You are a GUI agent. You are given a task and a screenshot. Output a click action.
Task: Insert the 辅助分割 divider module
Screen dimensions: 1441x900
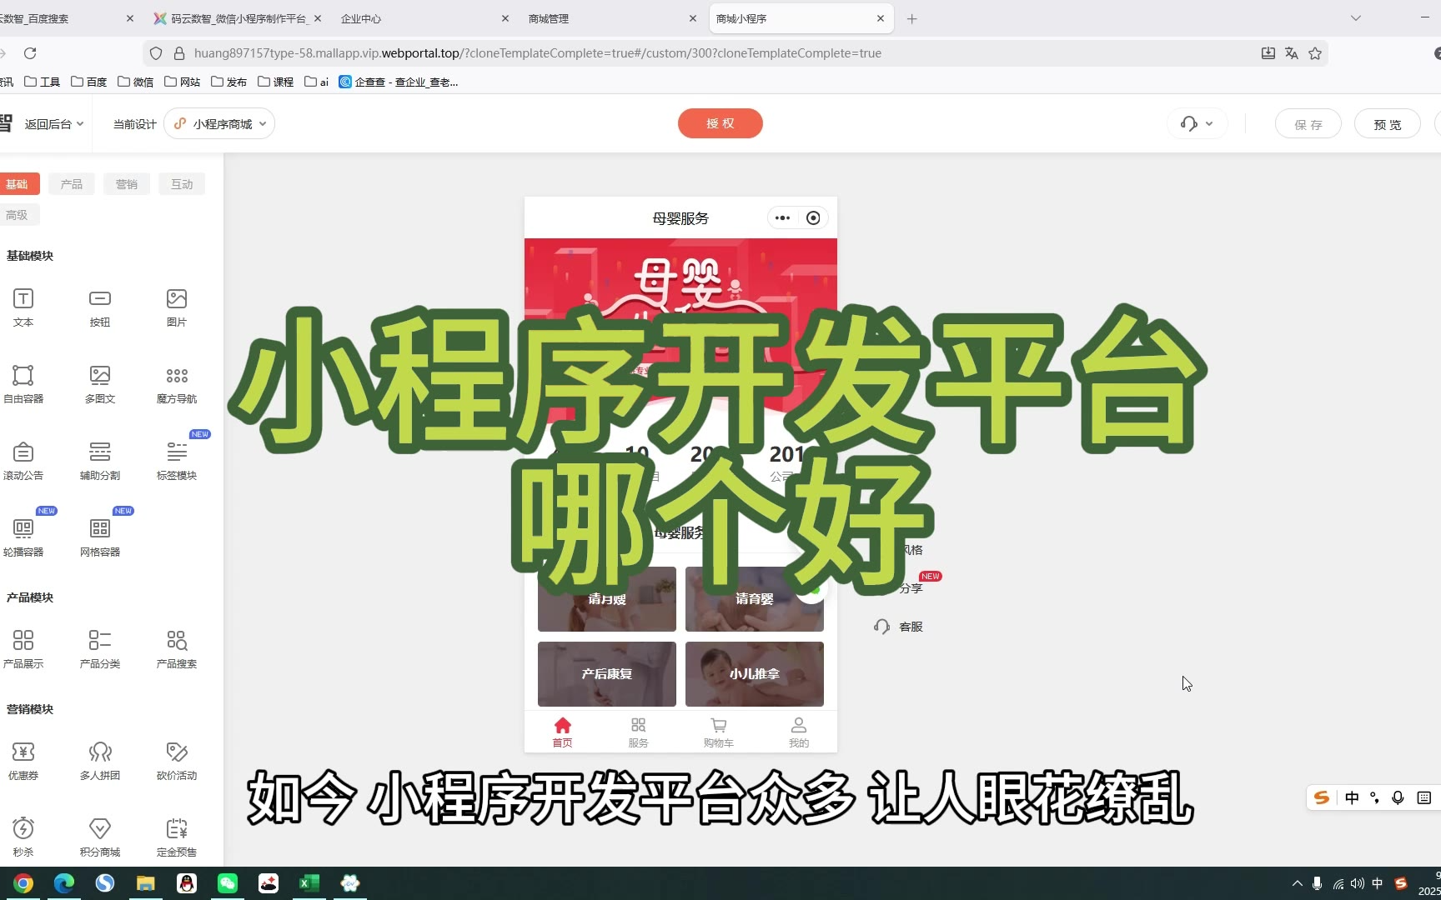(x=100, y=461)
